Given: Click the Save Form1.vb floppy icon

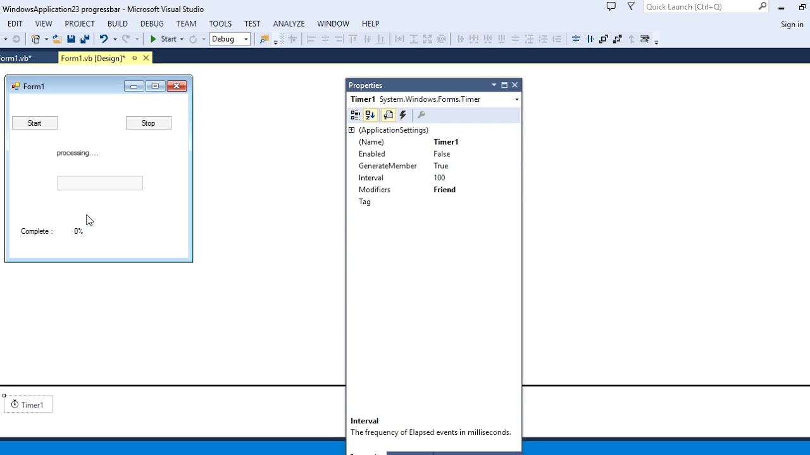Looking at the screenshot, I should (x=71, y=39).
